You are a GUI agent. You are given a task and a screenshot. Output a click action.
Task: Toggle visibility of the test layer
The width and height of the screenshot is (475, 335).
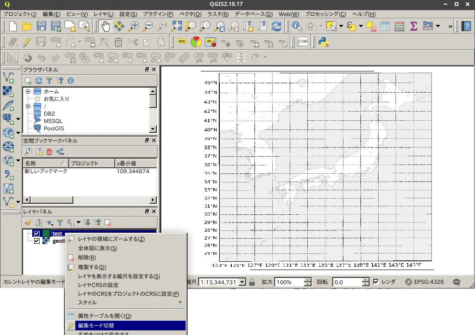(37, 234)
